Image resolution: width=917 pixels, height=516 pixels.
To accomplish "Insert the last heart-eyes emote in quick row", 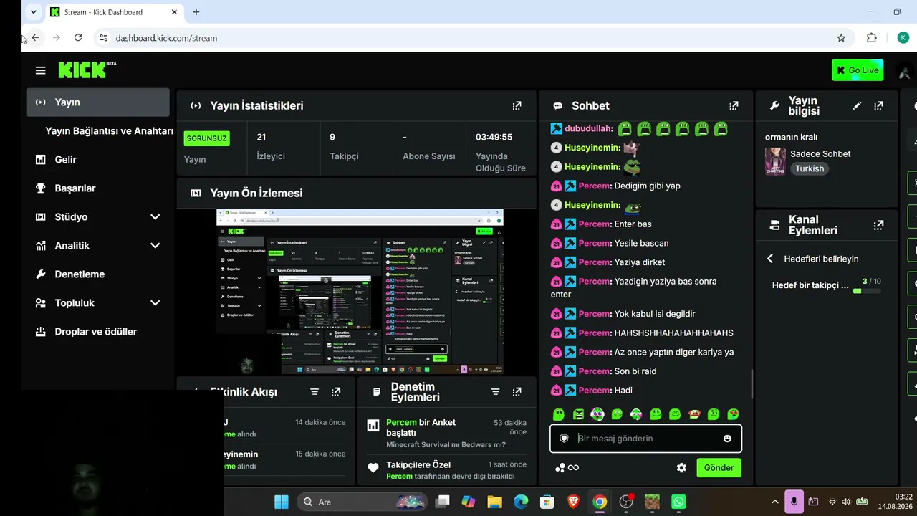I will (x=733, y=414).
